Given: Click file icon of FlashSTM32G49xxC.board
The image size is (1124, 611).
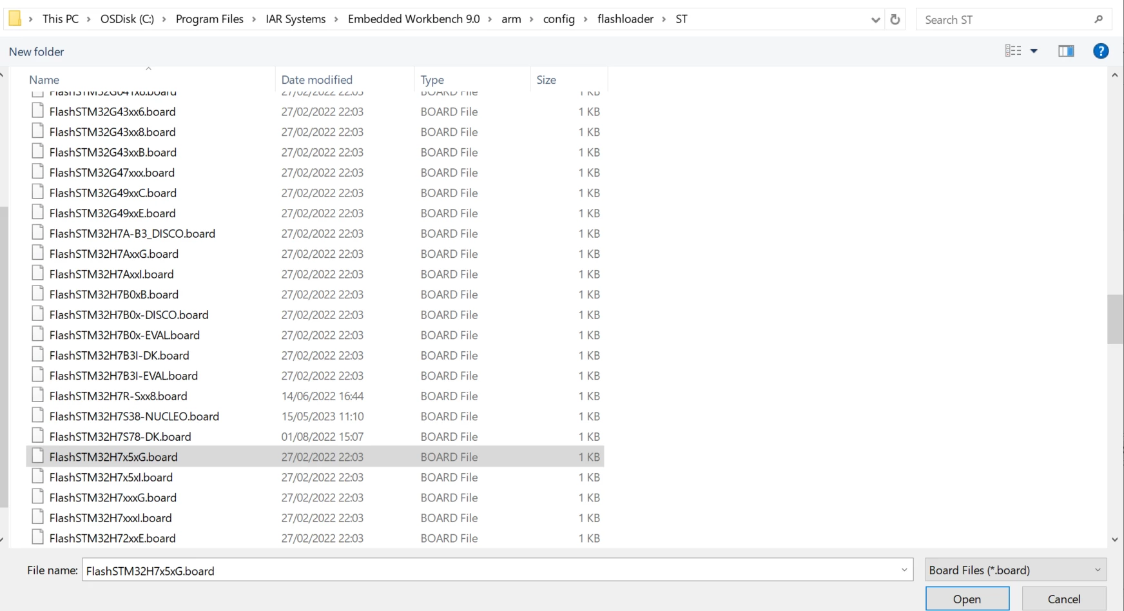Looking at the screenshot, I should [x=38, y=192].
